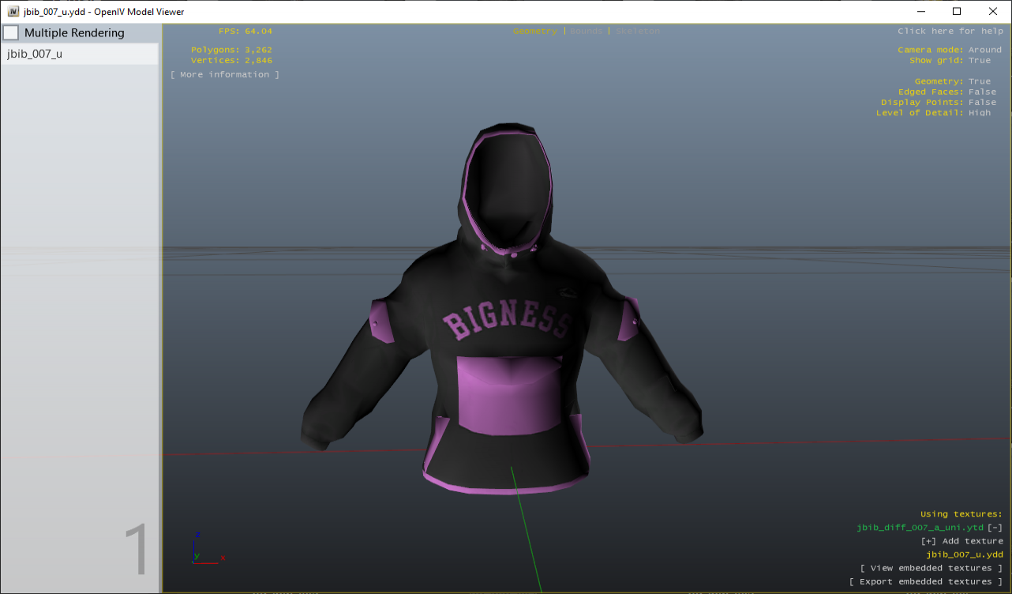The height and width of the screenshot is (594, 1012).
Task: Click the [+] Add texture control
Action: 961,540
